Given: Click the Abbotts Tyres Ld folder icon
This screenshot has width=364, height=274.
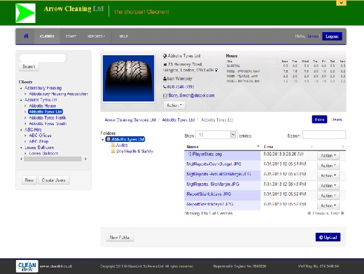Looking at the screenshot, I should tap(108, 139).
